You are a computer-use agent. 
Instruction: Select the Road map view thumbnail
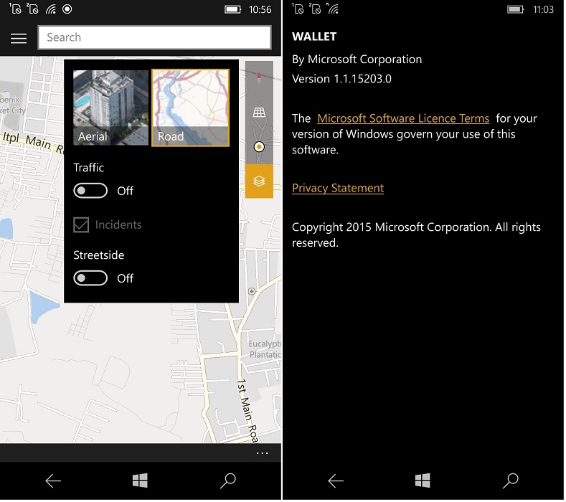[x=190, y=108]
